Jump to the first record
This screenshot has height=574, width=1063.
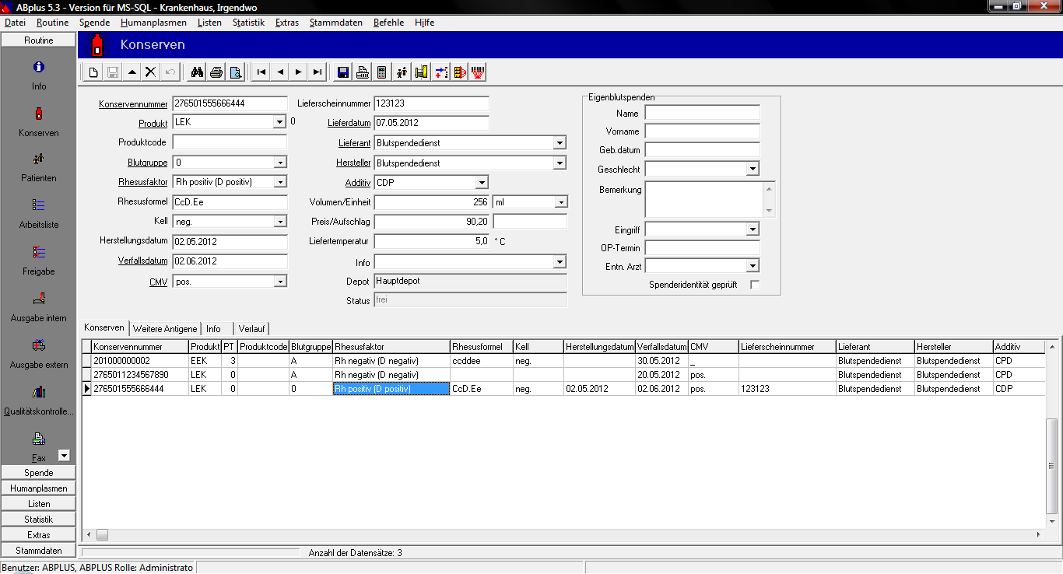tap(261, 72)
